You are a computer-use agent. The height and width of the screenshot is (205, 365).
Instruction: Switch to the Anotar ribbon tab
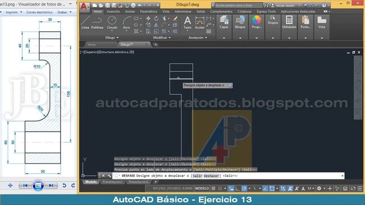130,11
